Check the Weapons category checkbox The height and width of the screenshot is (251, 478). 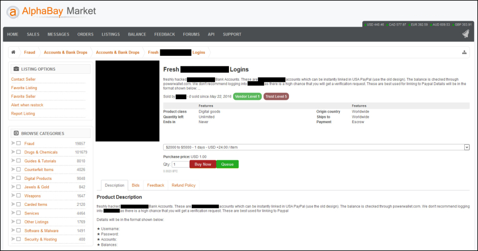click(19, 196)
